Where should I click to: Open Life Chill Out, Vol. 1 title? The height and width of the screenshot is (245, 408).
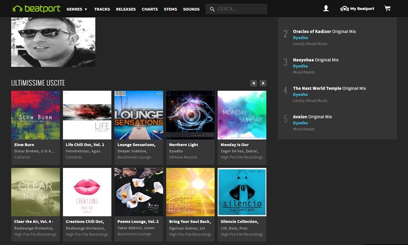[x=85, y=145]
